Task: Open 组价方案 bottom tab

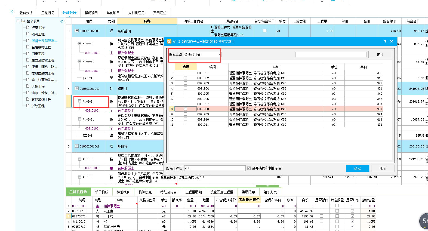Action: click(270, 192)
